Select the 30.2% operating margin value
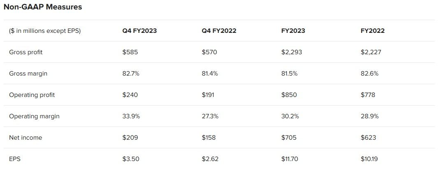Viewport: 441px width, 175px height. [x=290, y=116]
